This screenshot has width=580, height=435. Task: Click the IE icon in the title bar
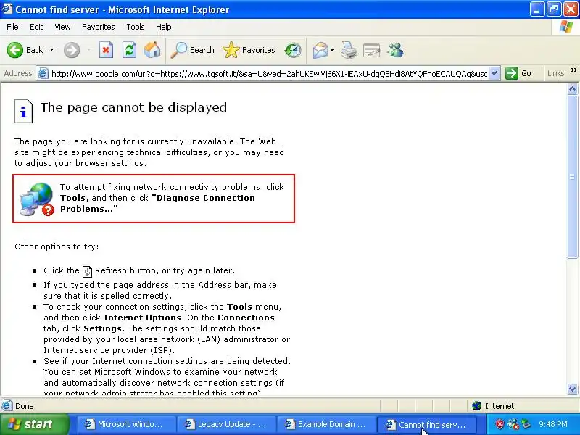[x=7, y=9]
